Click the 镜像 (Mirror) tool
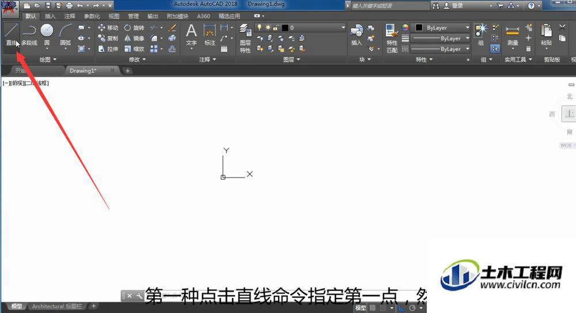Screen dimensions: 576x313 pos(134,38)
